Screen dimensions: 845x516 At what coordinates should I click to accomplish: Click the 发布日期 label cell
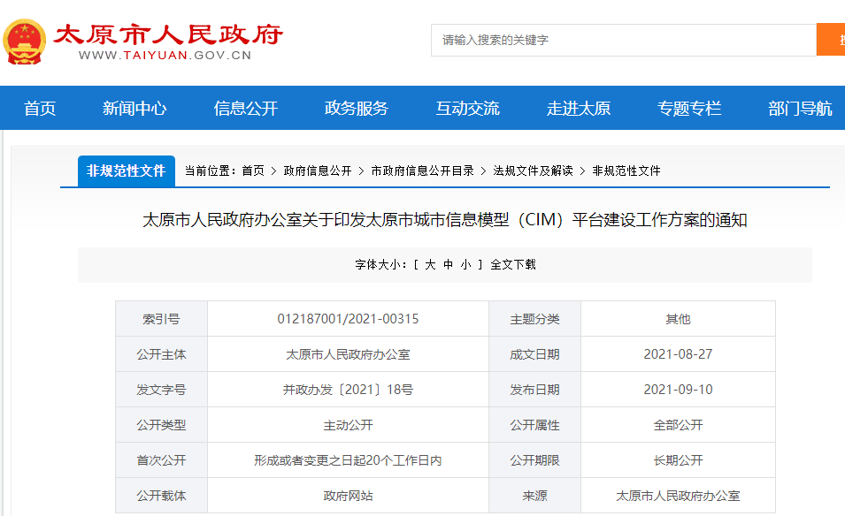click(534, 390)
